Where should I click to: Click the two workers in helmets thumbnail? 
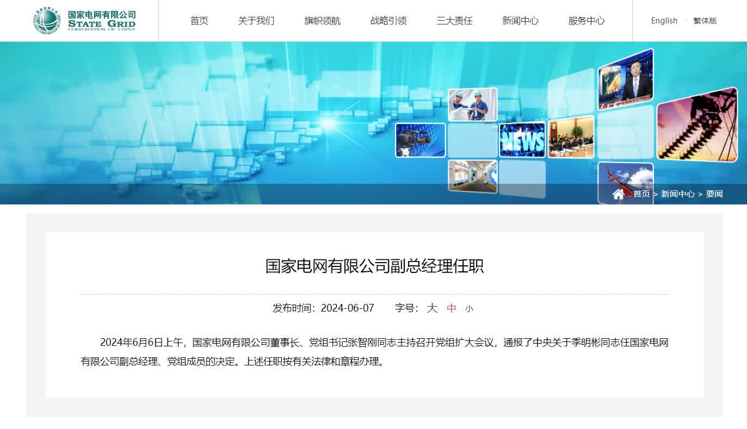pyautogui.click(x=472, y=104)
